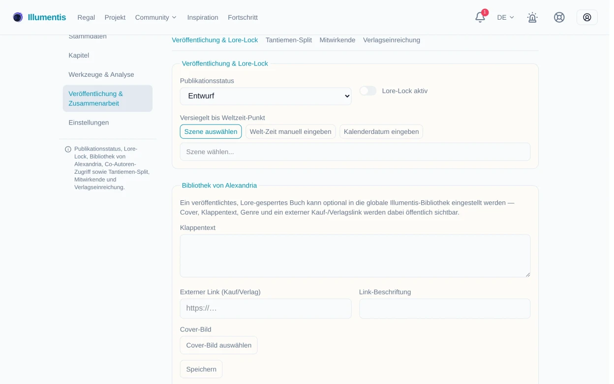The width and height of the screenshot is (614, 384).
Task: Switch to the Tantiemen-Split tab
Action: pos(289,40)
